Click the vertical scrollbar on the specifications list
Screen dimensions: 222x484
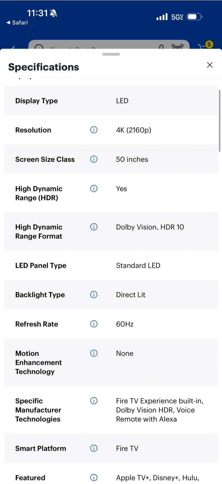click(220, 121)
